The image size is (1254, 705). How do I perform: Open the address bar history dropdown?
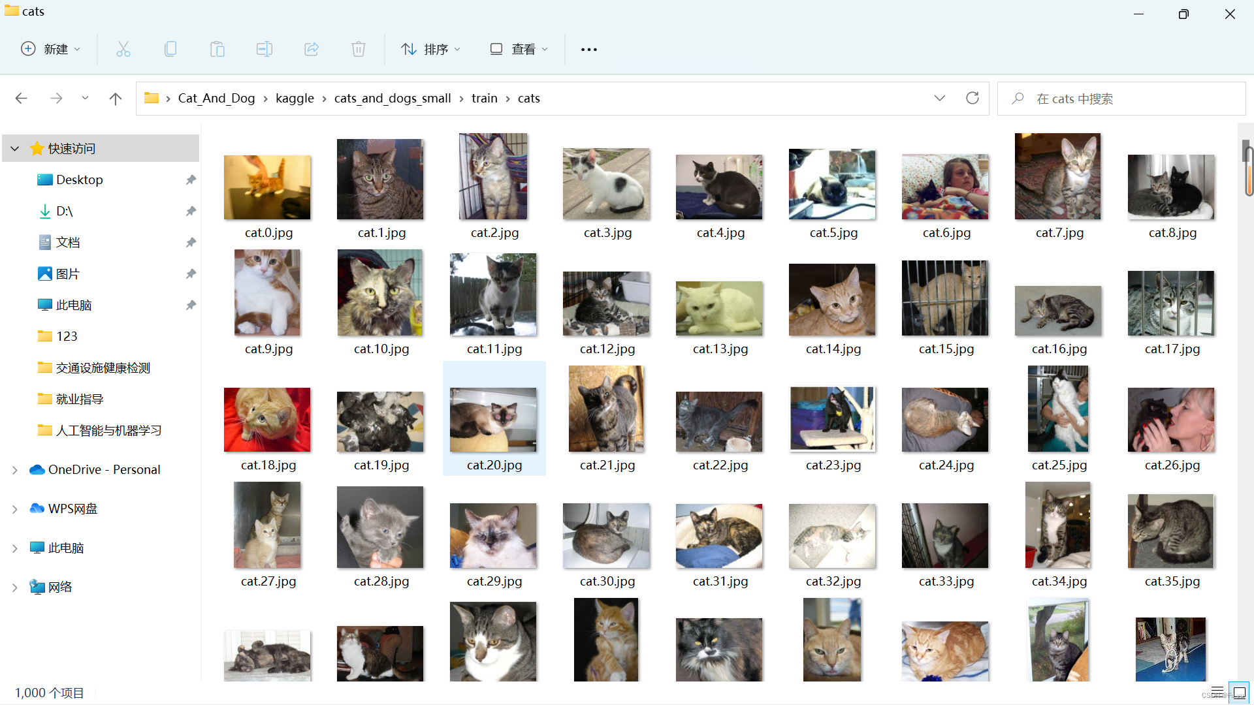(x=940, y=98)
